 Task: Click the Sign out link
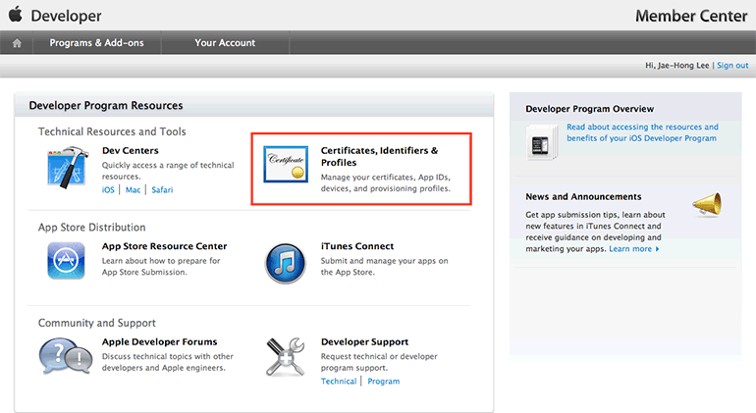[x=732, y=66]
